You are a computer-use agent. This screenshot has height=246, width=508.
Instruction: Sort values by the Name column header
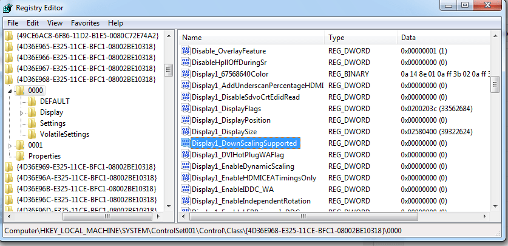click(x=251, y=38)
